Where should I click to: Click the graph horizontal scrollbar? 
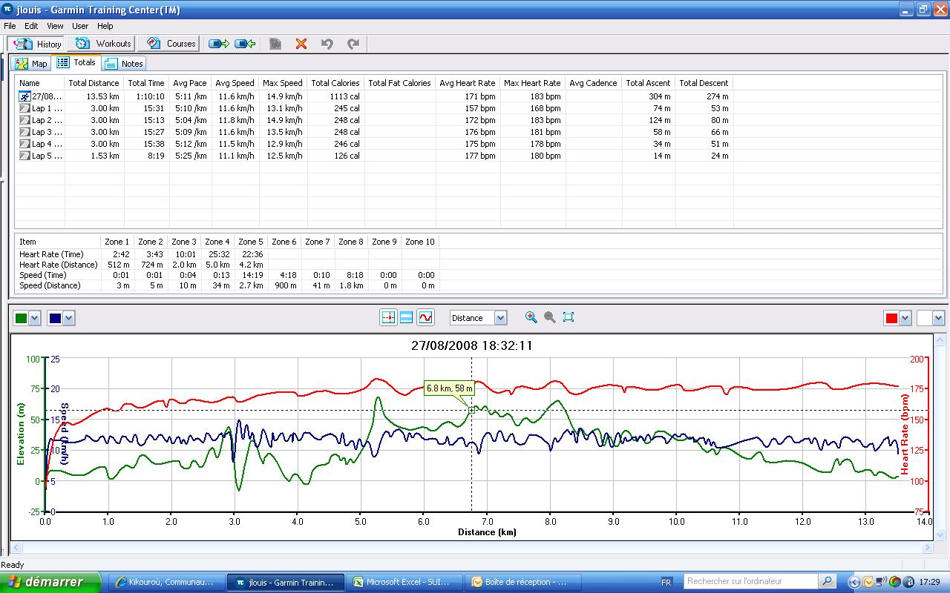[x=471, y=549]
